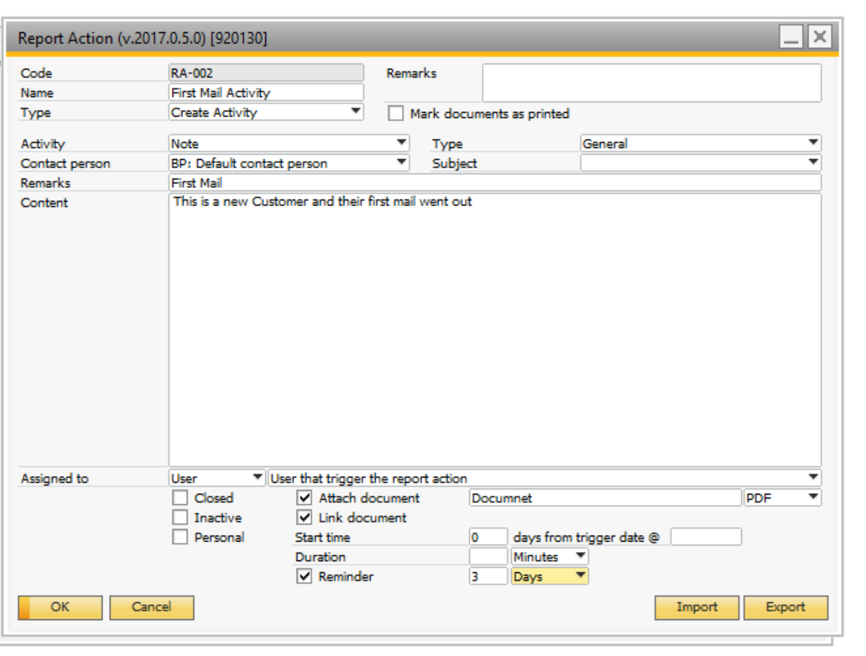
Task: Click the Code field showing RA-002
Action: point(266,73)
